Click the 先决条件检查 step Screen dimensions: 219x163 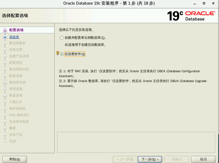(x=19, y=122)
